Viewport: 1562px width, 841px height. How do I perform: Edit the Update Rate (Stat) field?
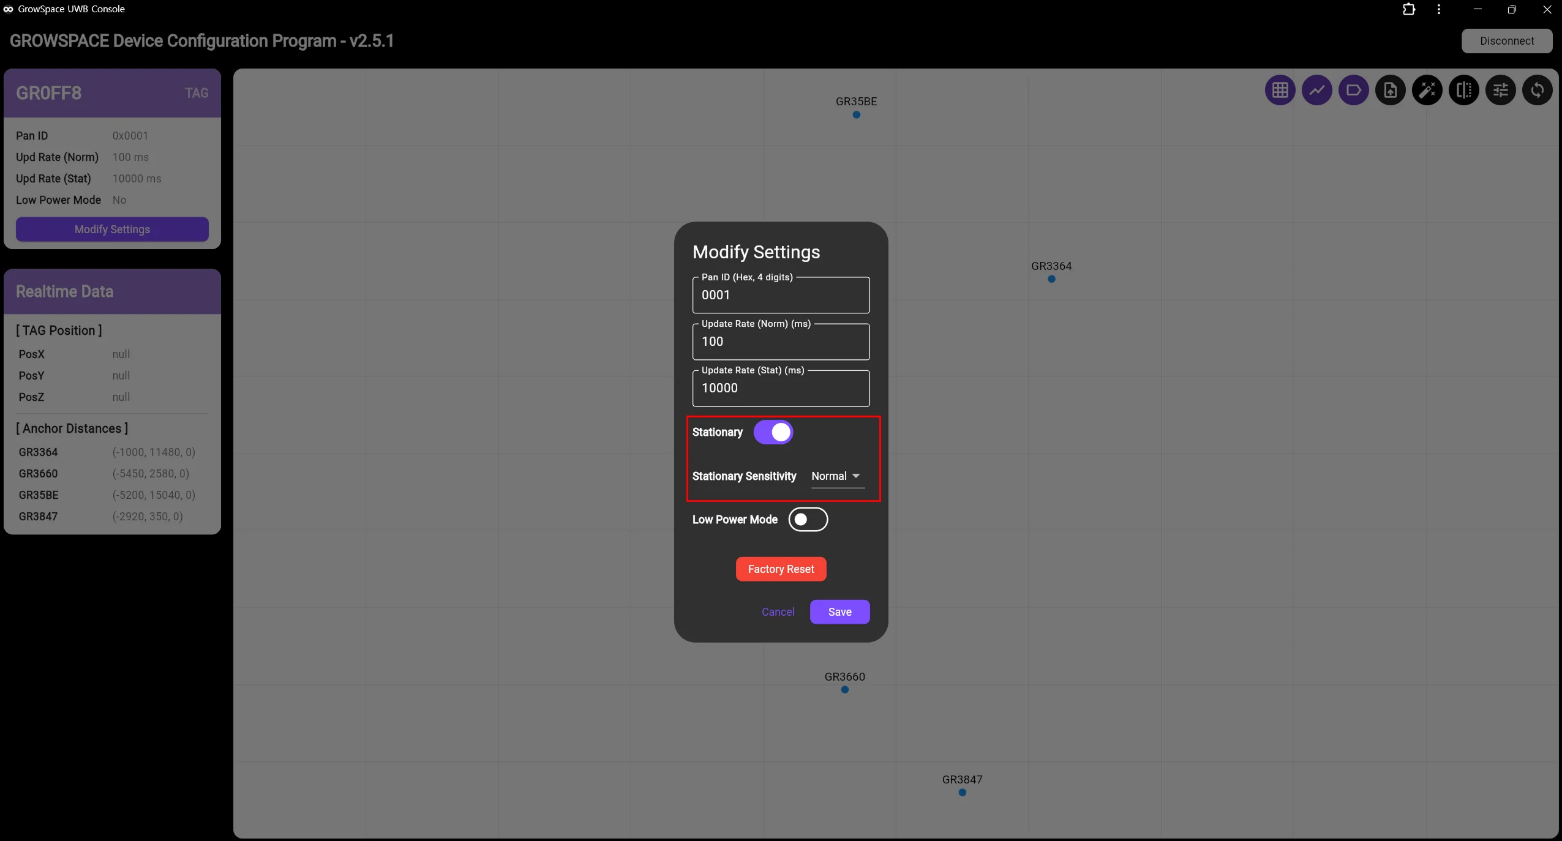(781, 388)
